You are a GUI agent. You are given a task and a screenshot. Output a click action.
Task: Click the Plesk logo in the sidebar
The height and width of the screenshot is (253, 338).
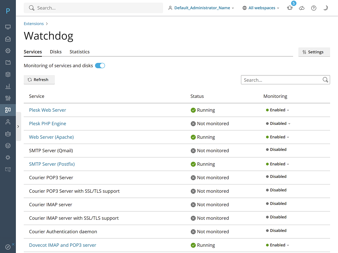[x=8, y=11]
